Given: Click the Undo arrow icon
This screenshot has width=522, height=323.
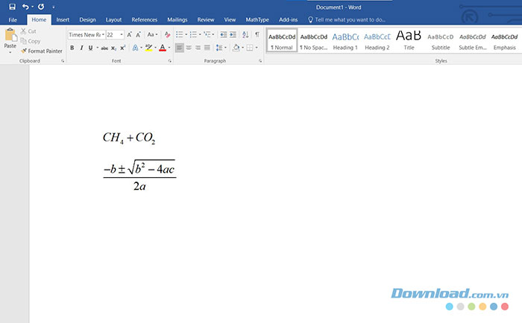Looking at the screenshot, I should point(26,6).
